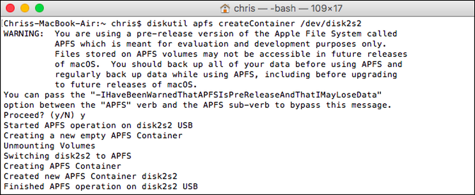Minimize the window with yellow button
The image size is (475, 195).
coord(25,8)
